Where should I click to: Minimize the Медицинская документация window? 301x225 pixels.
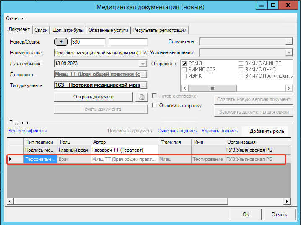click(x=262, y=5)
